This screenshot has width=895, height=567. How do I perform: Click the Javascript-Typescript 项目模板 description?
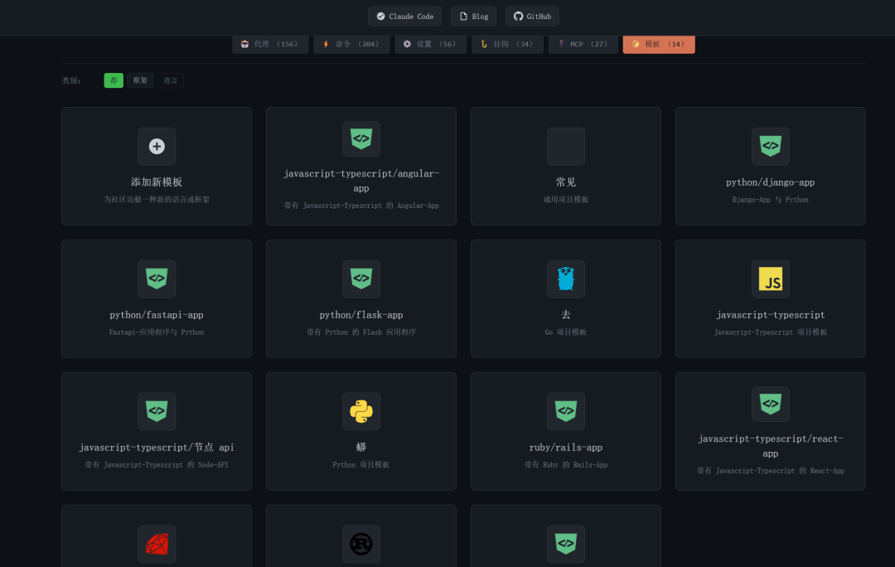point(771,332)
